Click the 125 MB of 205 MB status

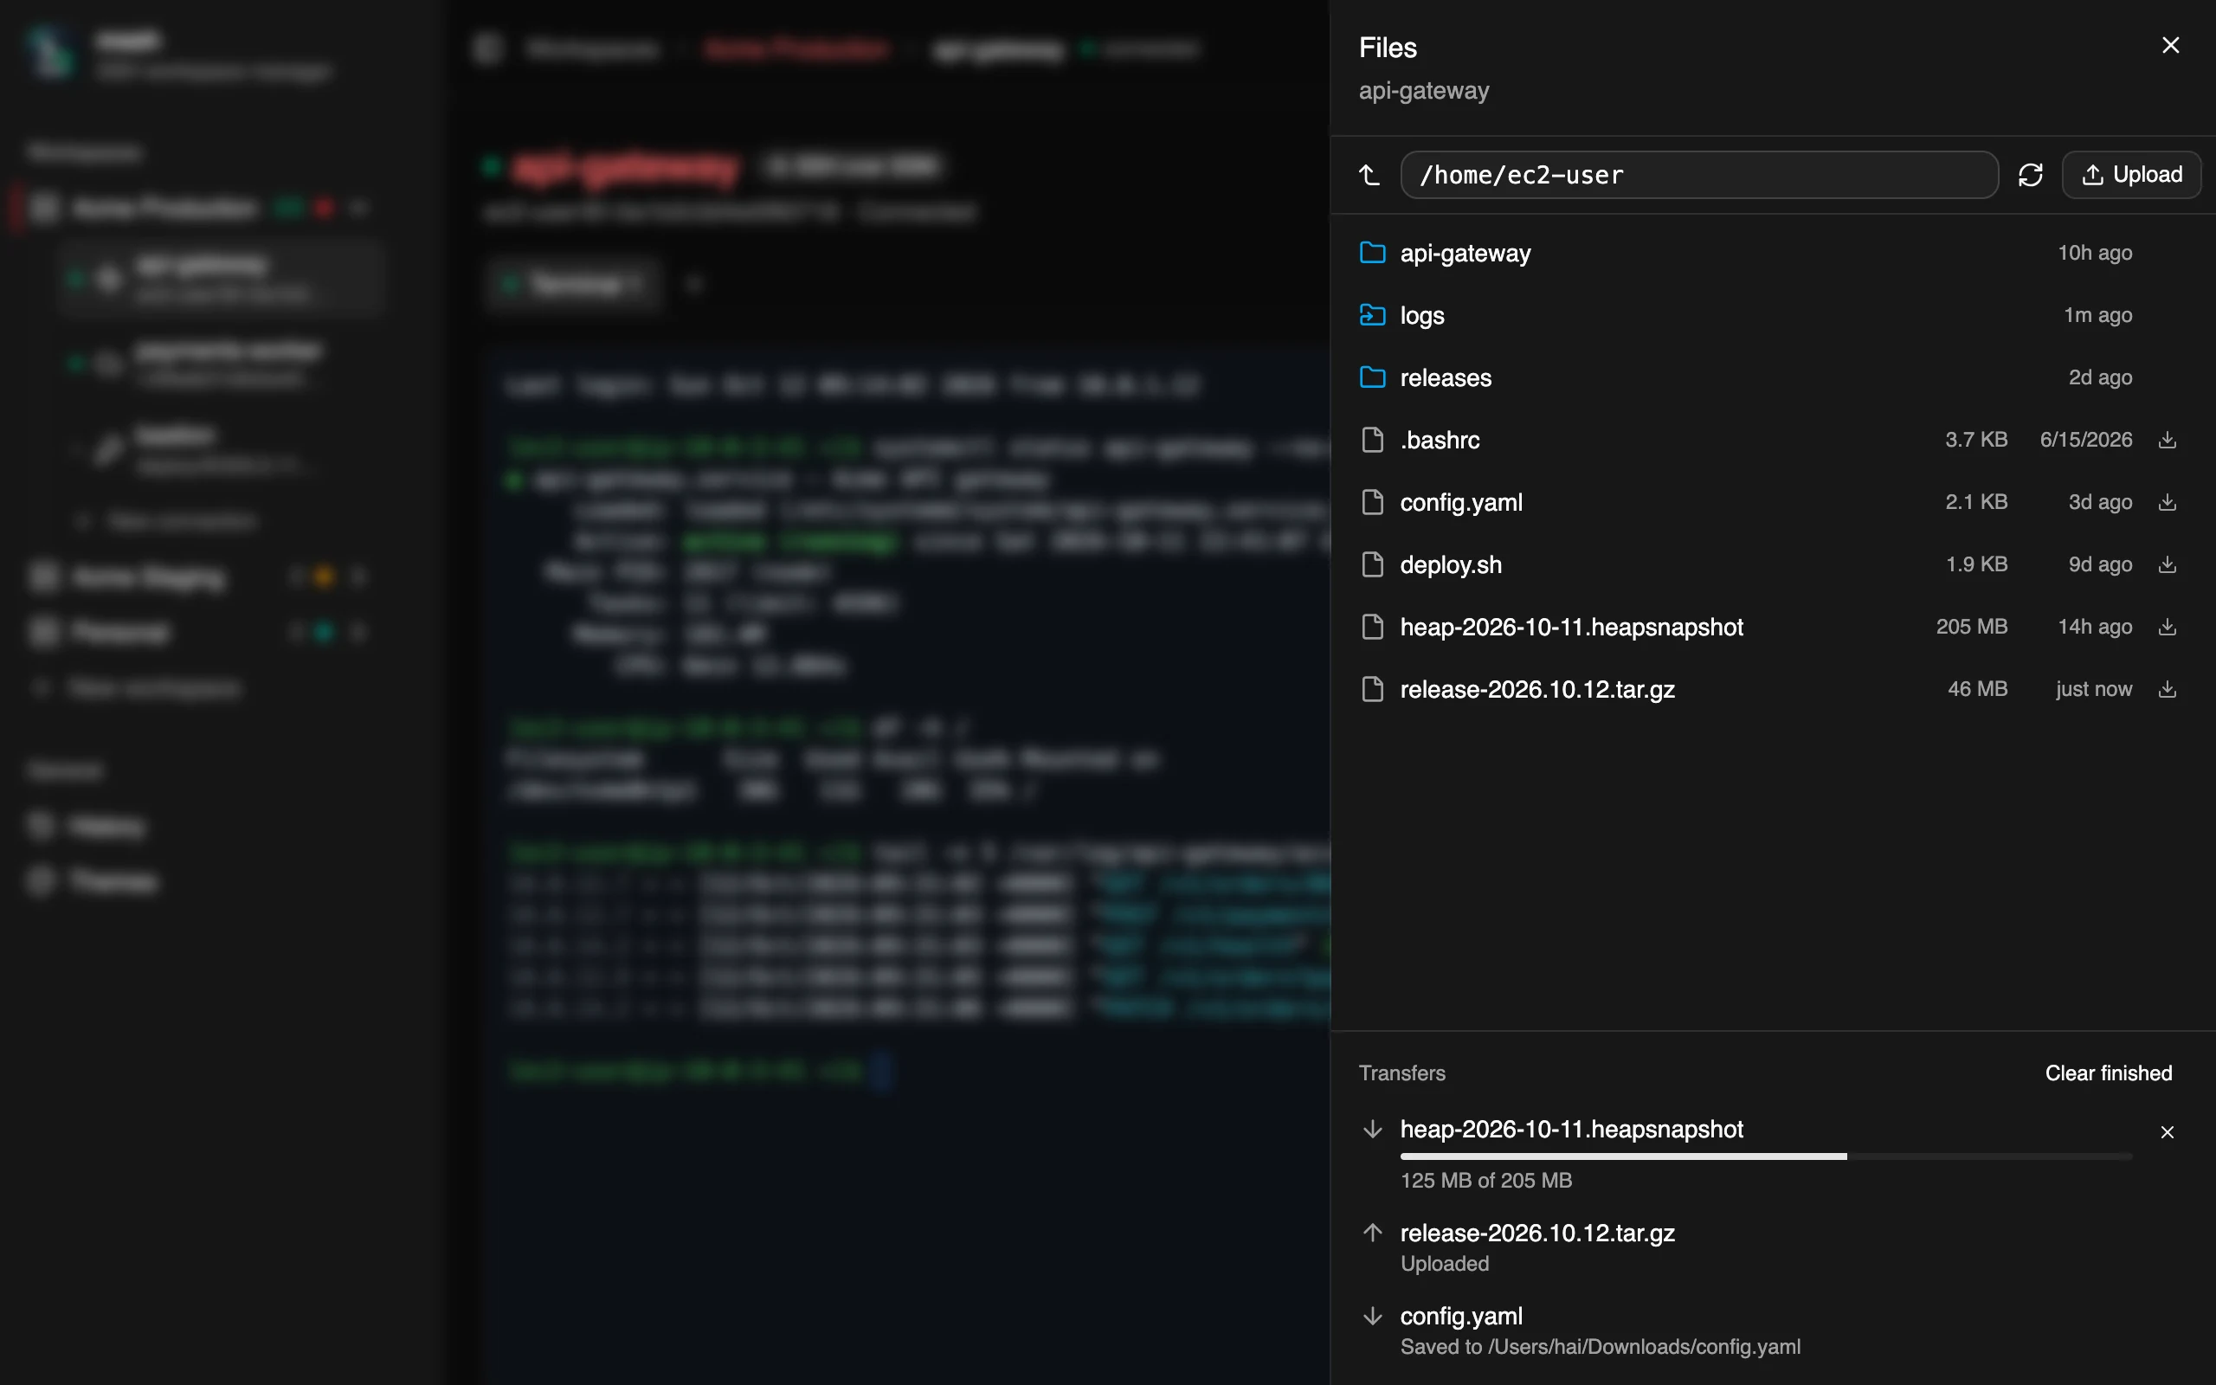1486,1180
